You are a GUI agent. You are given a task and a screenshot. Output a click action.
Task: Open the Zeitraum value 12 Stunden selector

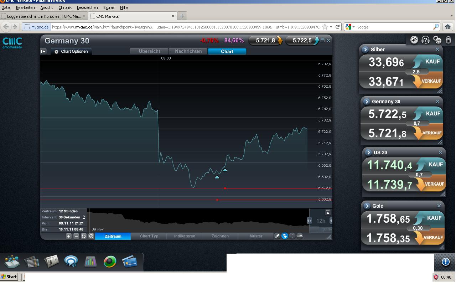pyautogui.click(x=68, y=211)
